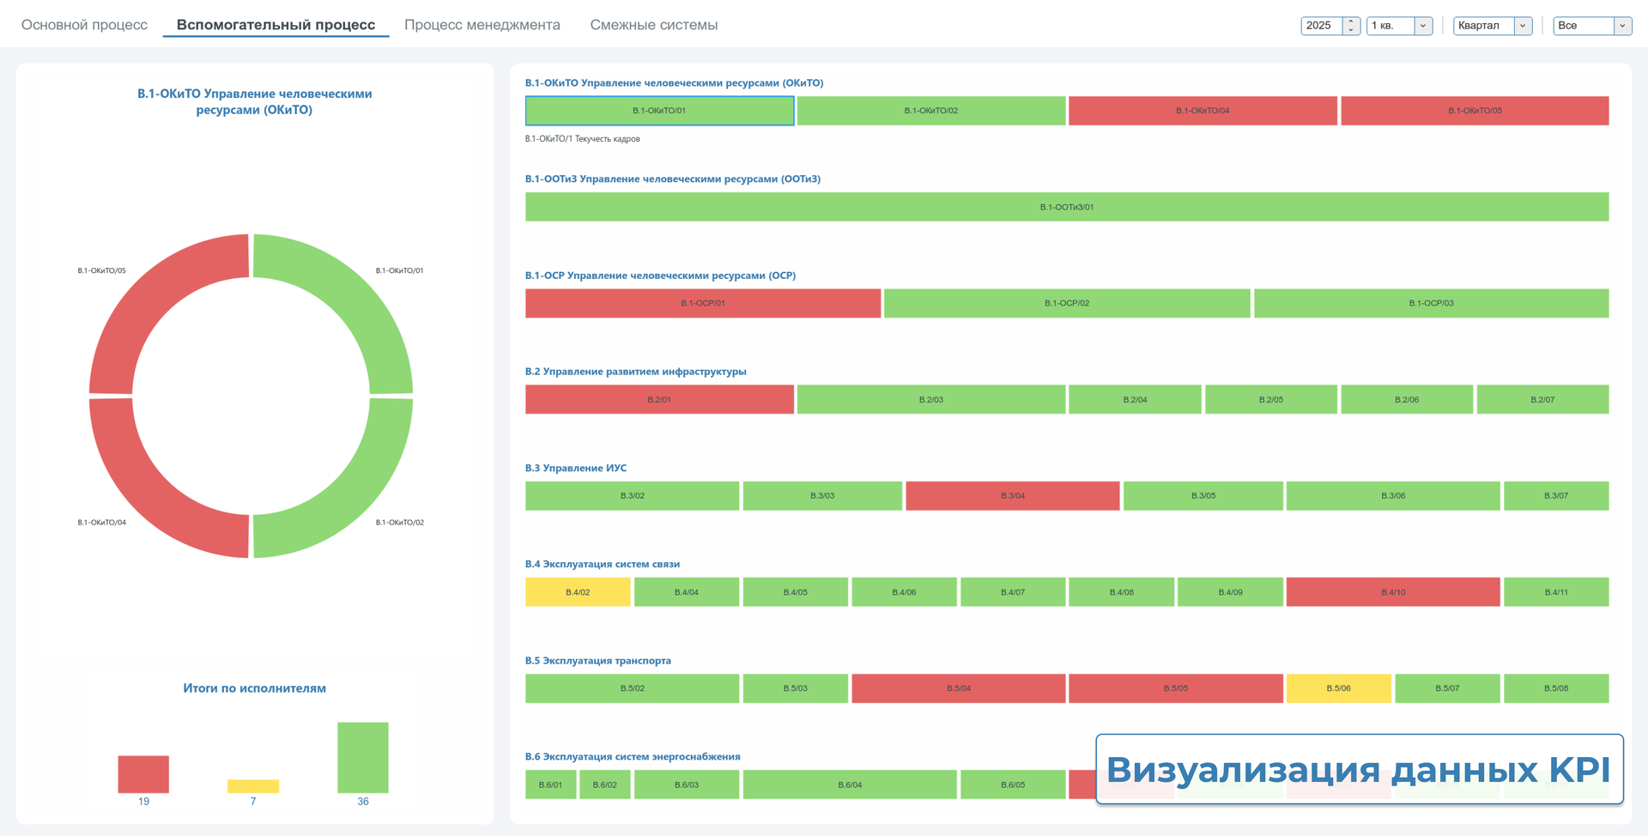Choose the yellow B.5/06 transport tile

coord(1337,688)
